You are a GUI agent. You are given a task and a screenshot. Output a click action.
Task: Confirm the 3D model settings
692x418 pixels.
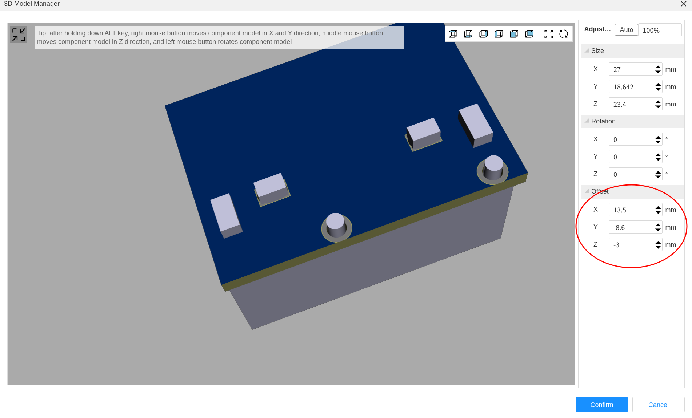click(601, 405)
